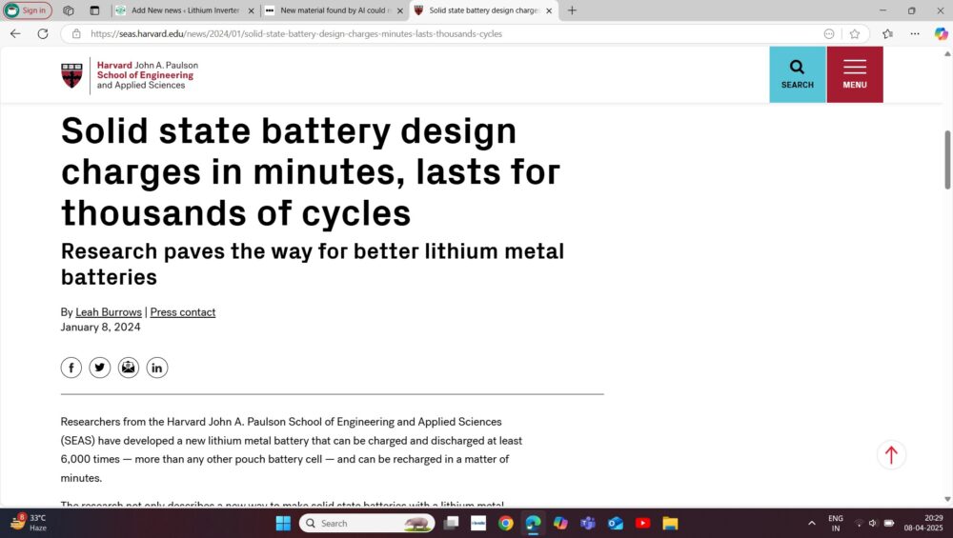Open volume control in system tray
953x538 pixels.
point(873,523)
